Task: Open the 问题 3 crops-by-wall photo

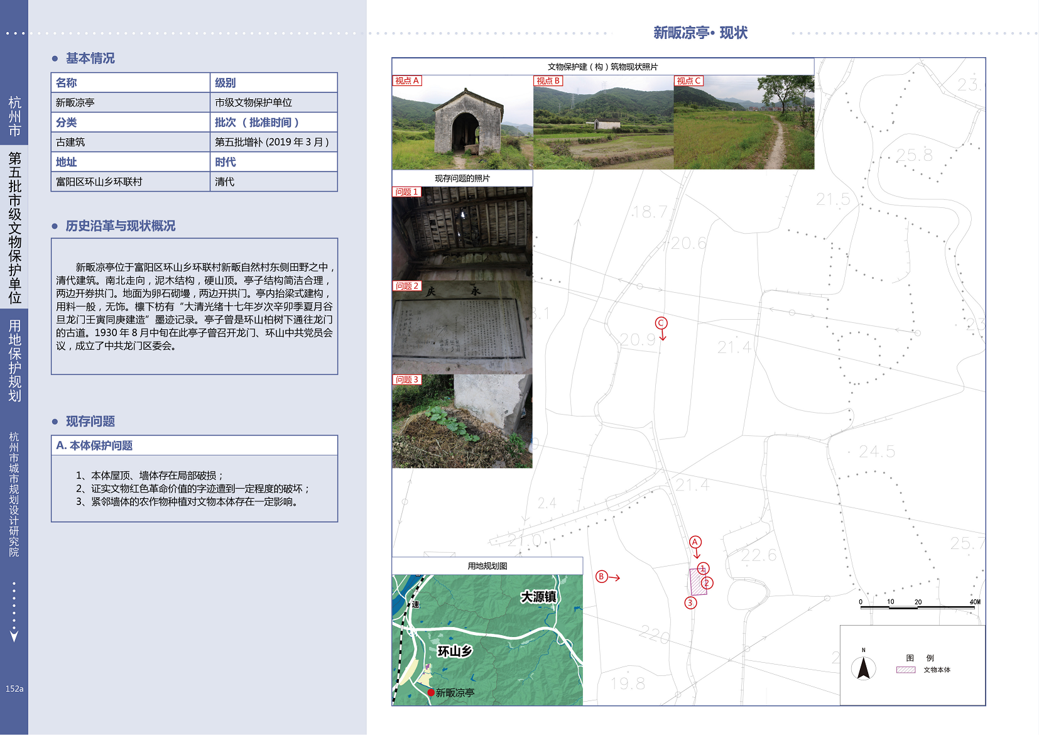Action: click(x=462, y=422)
